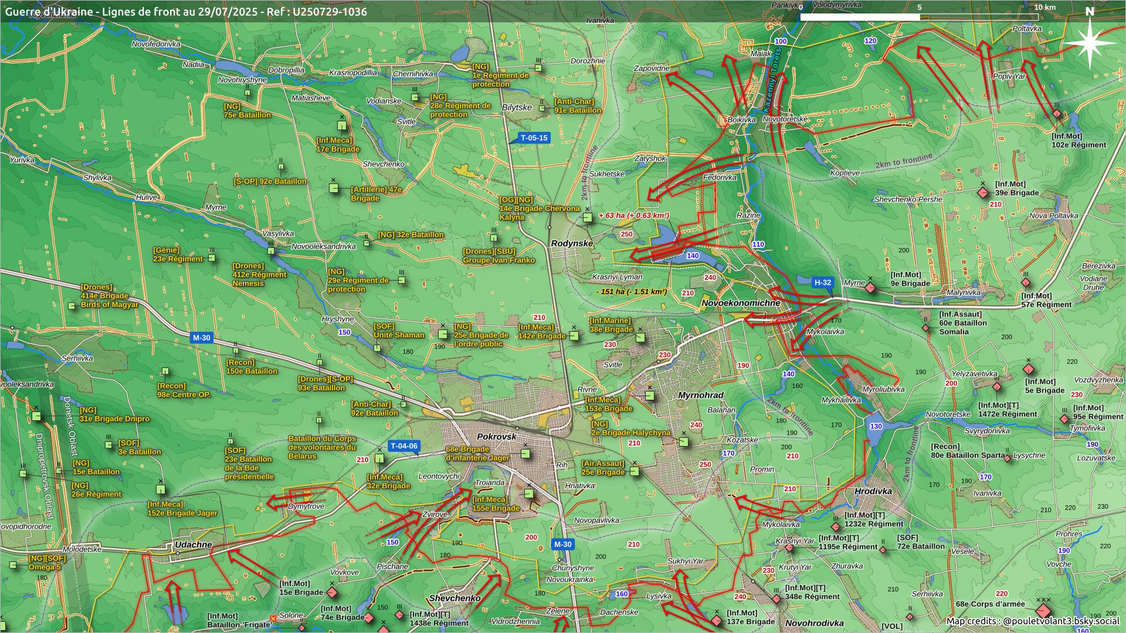Image resolution: width=1126 pixels, height=633 pixels.
Task: Select the green square of 14e Brigade Chervona Kalyna
Action: (x=587, y=217)
